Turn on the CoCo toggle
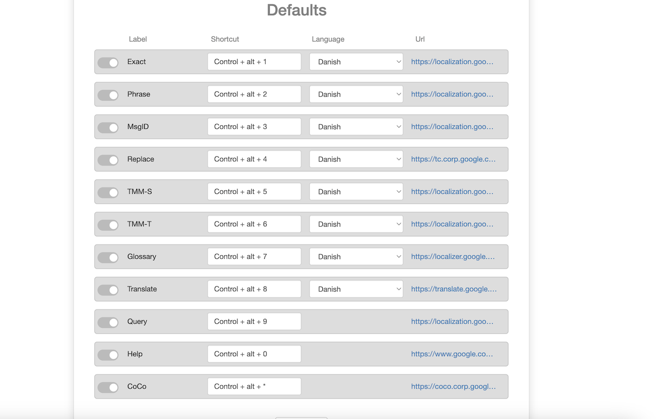 108,387
